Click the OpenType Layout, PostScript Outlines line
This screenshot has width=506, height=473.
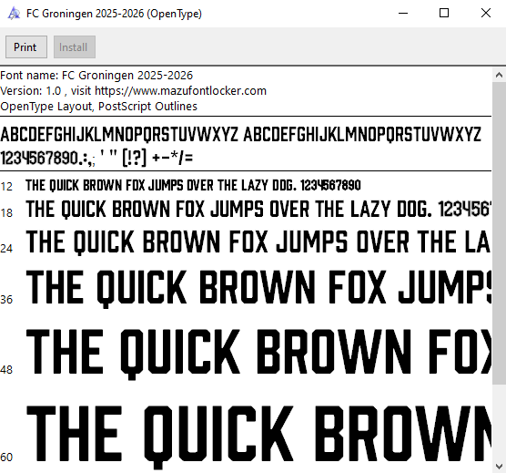pos(99,107)
